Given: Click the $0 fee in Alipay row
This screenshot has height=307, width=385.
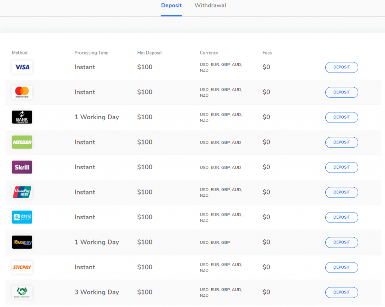Looking at the screenshot, I should point(266,217).
